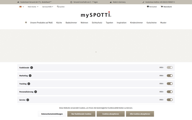
Task: Open the language selection dropdown arrow
Action: (x=23, y=7)
